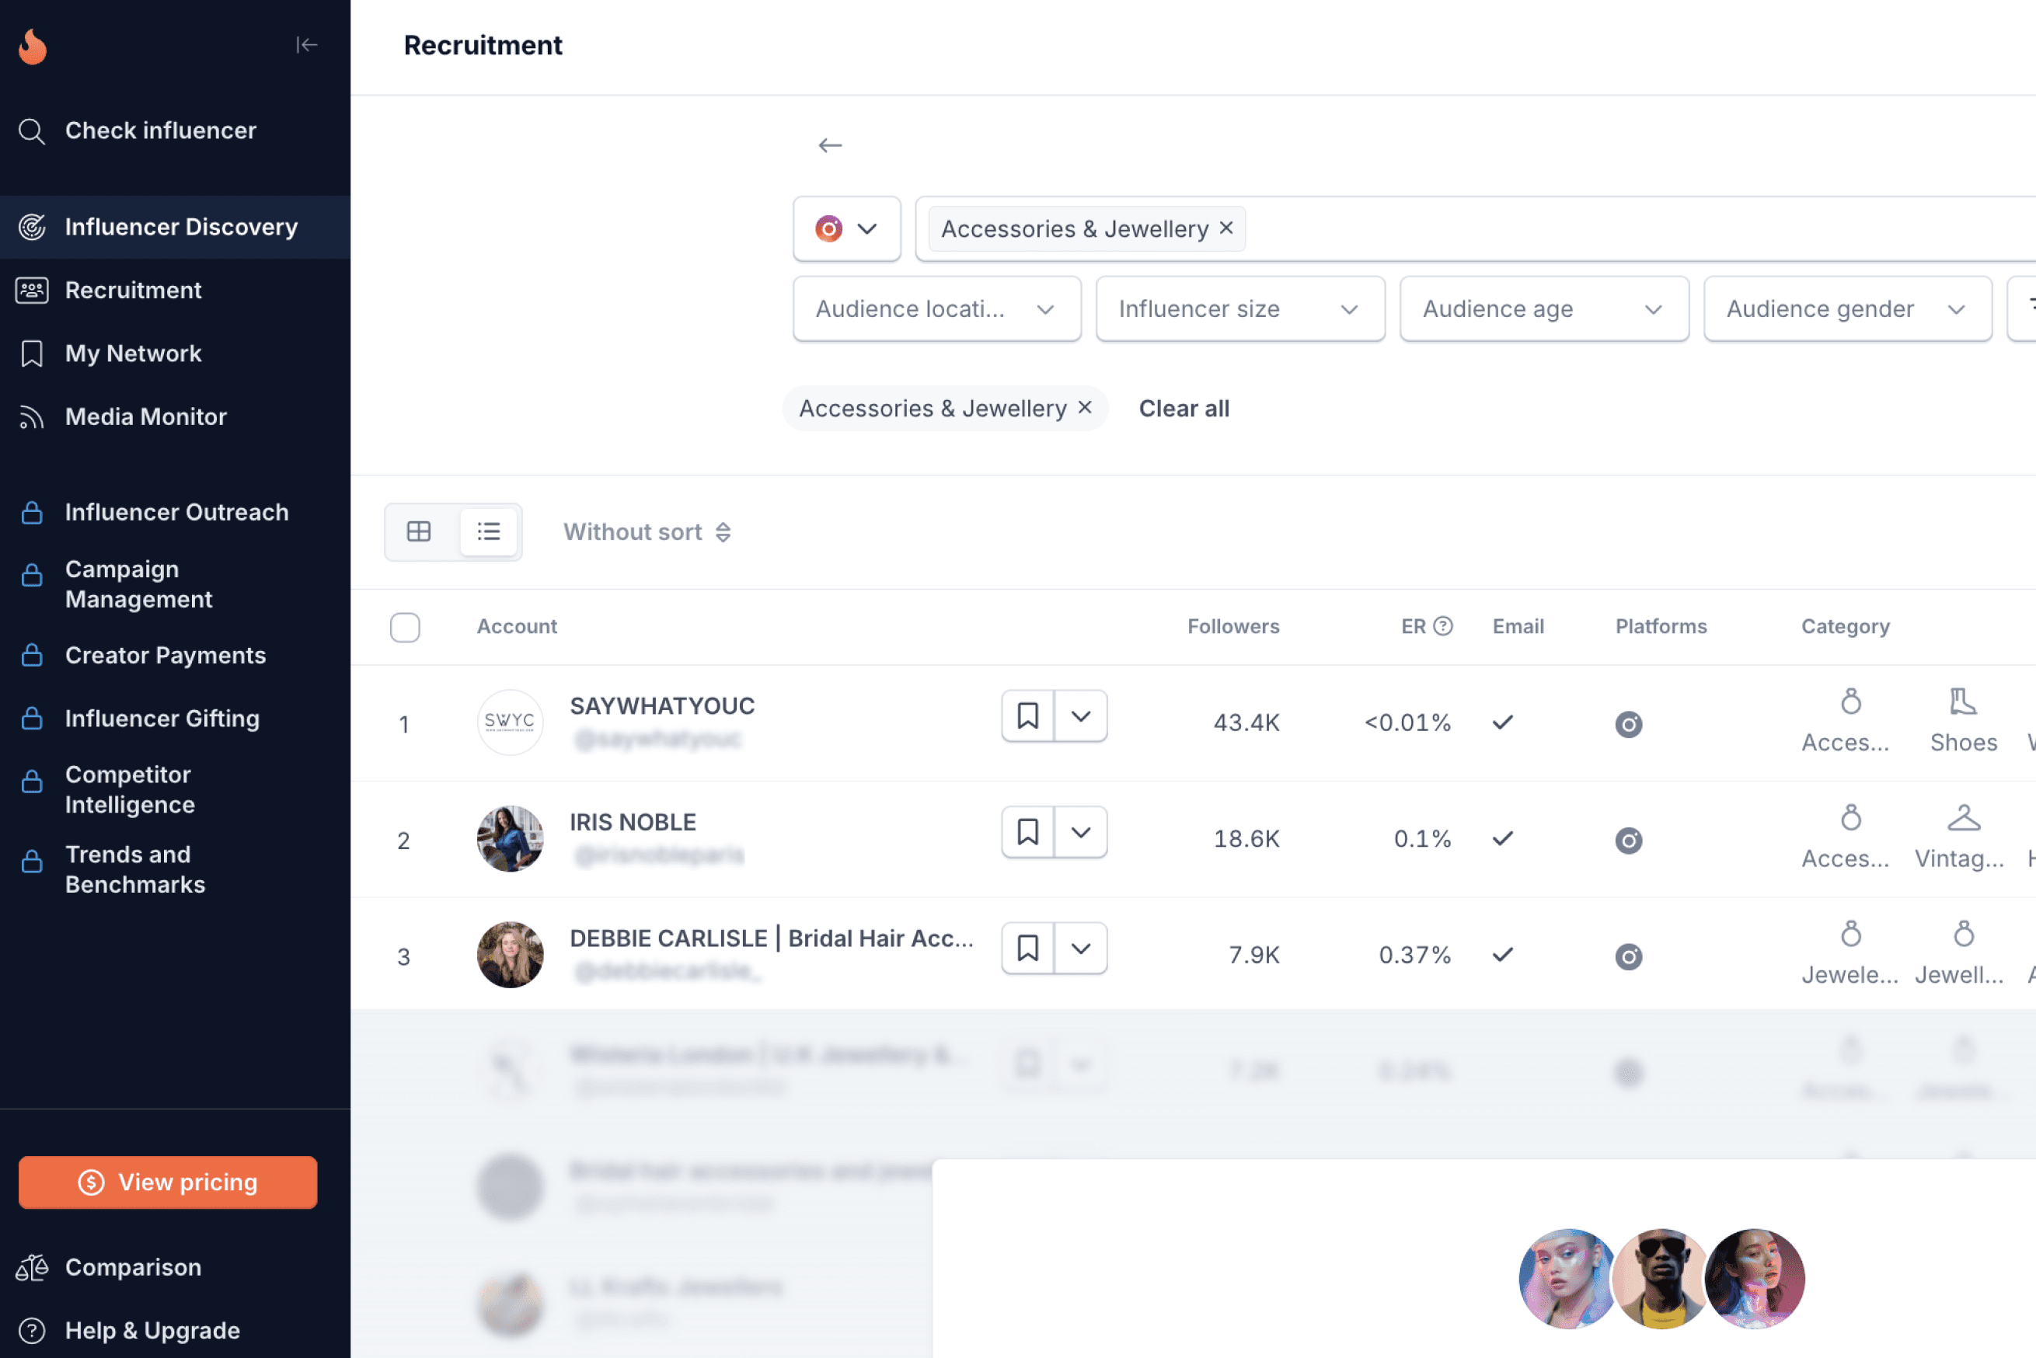The width and height of the screenshot is (2036, 1358).
Task: Select Recruitment in the sidebar
Action: (x=134, y=290)
